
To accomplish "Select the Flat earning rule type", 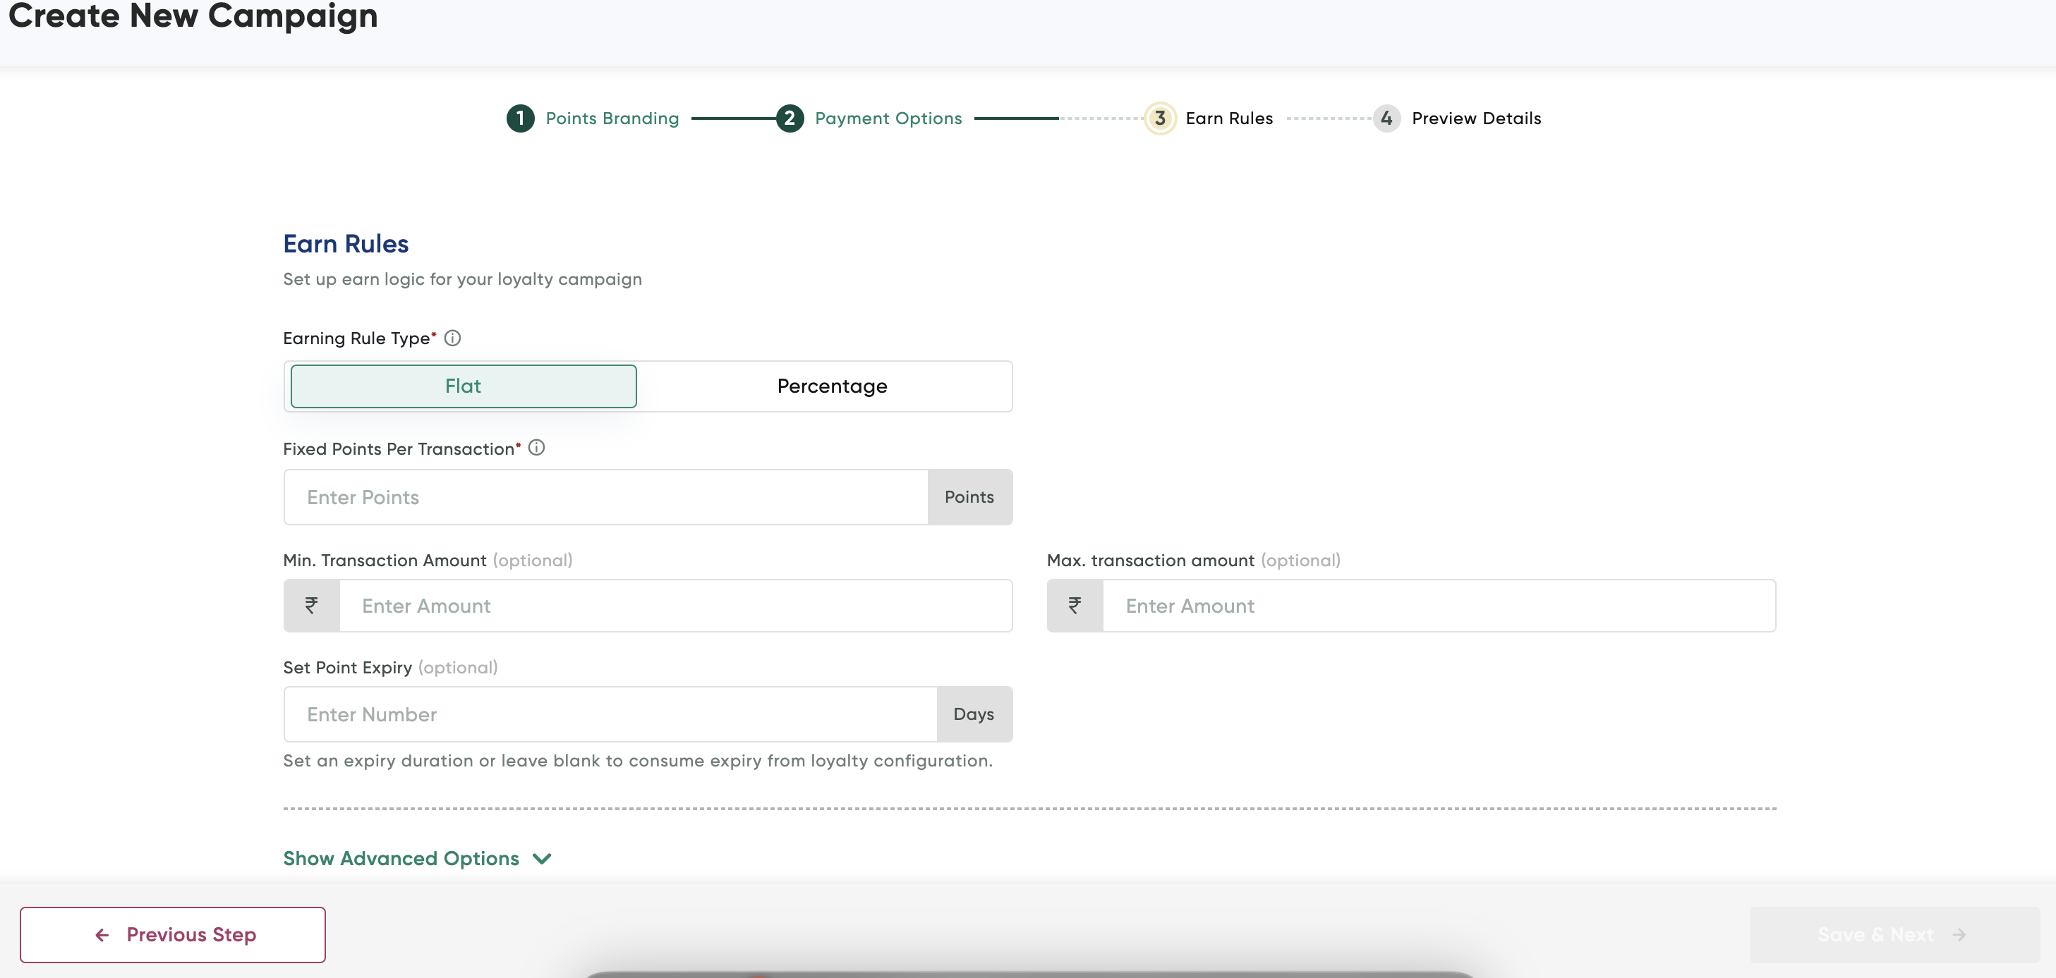I will click(x=464, y=386).
